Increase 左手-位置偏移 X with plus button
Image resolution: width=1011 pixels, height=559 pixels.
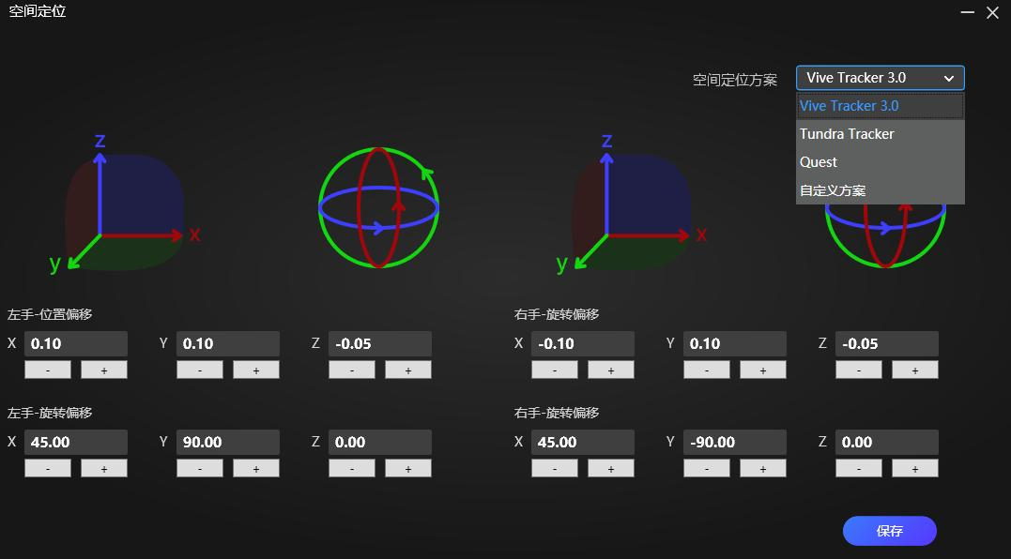(x=103, y=370)
